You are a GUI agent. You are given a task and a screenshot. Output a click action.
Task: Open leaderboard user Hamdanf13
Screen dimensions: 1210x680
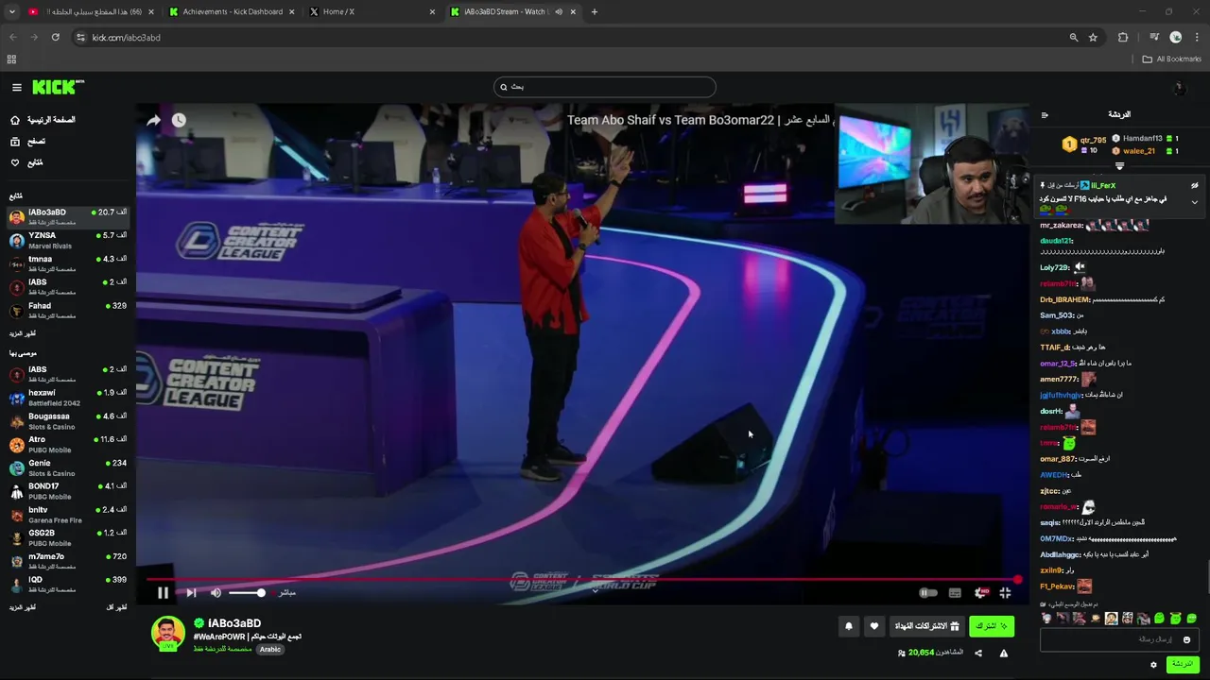pos(1144,139)
